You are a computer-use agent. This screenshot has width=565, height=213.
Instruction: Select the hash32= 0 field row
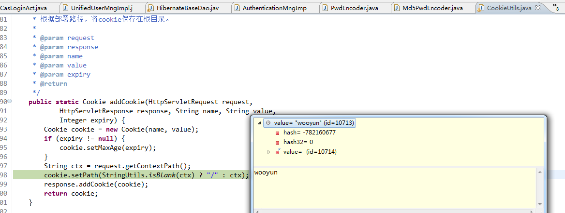tap(298, 142)
